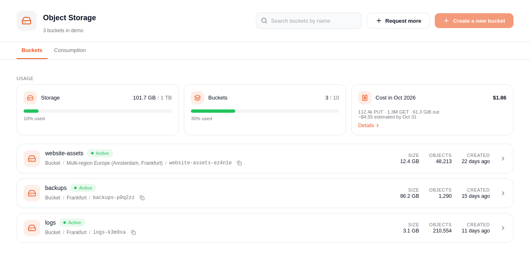Open the website-assets bucket name
The height and width of the screenshot is (256, 530).
tap(64, 153)
